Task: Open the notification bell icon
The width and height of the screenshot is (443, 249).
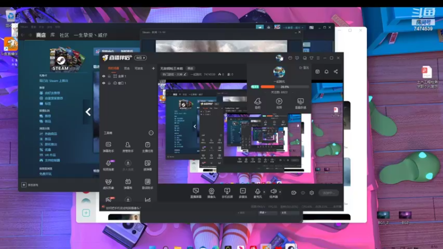Action: tap(326, 72)
